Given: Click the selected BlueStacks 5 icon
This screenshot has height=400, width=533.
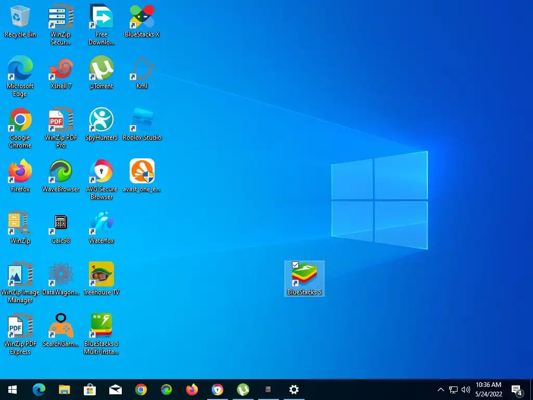Looking at the screenshot, I should point(304,278).
